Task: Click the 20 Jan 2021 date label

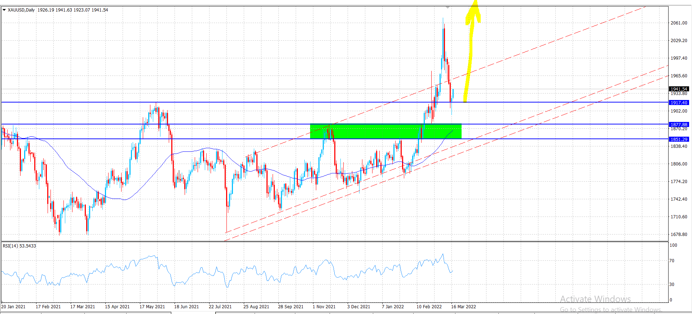Action: (x=13, y=307)
